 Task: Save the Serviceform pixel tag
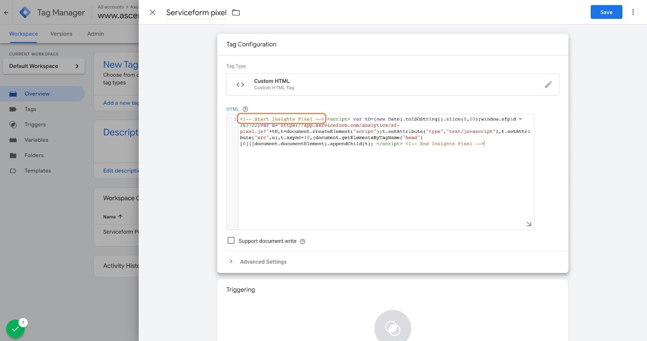(606, 12)
